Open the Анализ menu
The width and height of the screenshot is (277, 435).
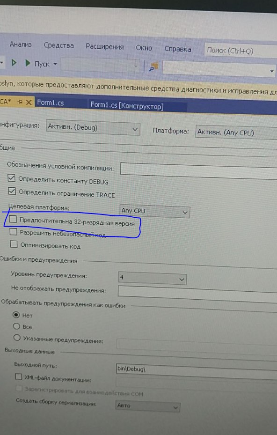[21, 44]
